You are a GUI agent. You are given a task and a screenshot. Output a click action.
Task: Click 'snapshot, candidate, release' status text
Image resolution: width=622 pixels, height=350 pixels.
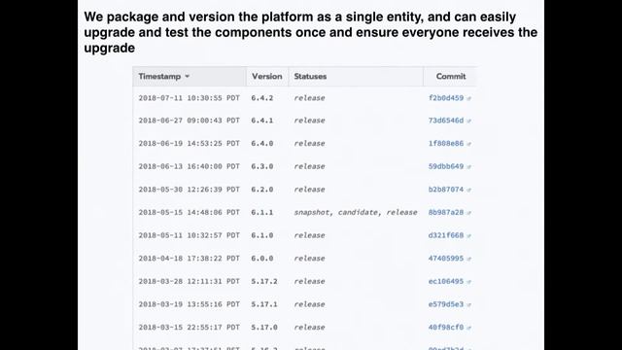(356, 212)
